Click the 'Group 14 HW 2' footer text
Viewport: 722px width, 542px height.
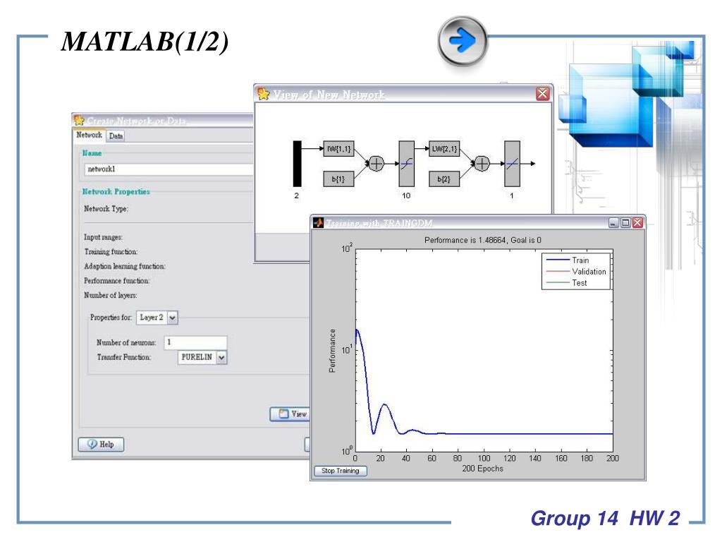point(605,518)
